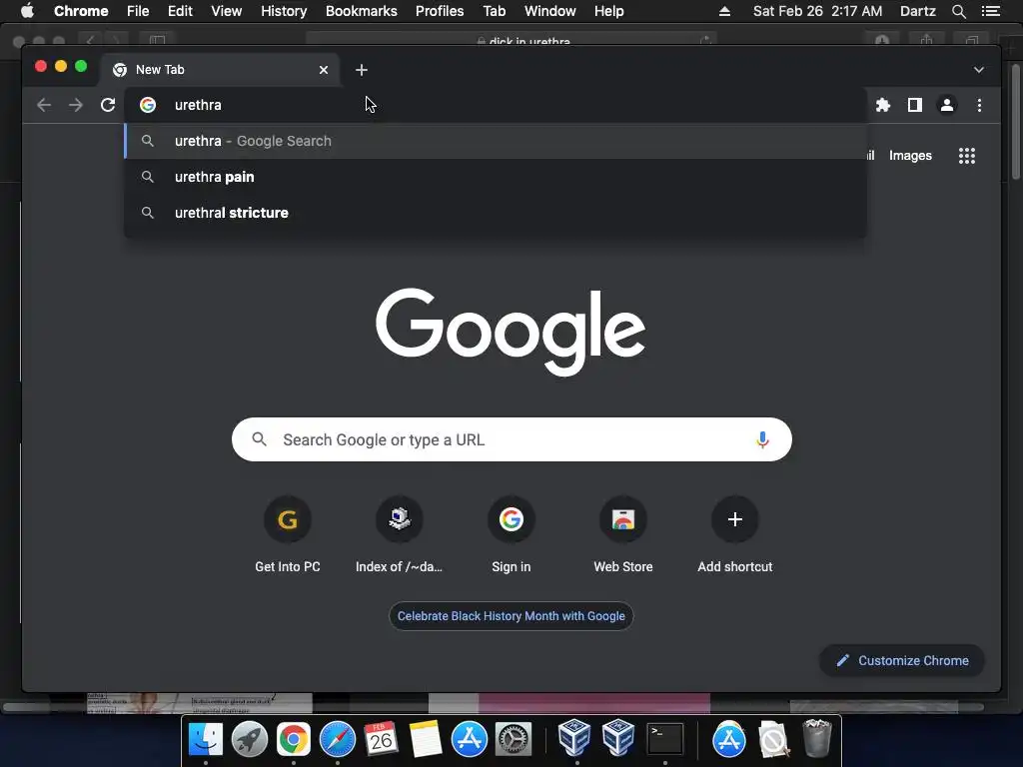Open Launchpad from the Dock

(x=249, y=739)
